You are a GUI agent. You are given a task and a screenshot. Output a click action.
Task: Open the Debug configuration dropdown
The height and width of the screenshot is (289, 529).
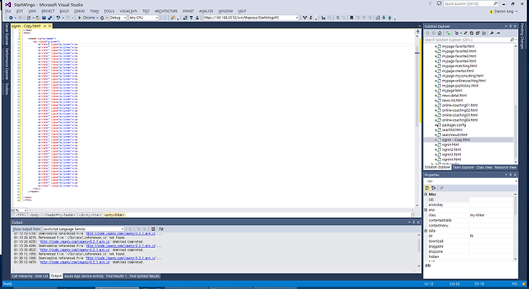tap(125, 18)
